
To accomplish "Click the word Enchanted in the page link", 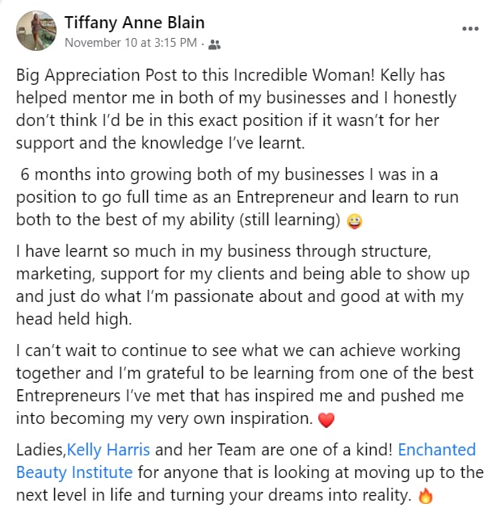I will 437,450.
